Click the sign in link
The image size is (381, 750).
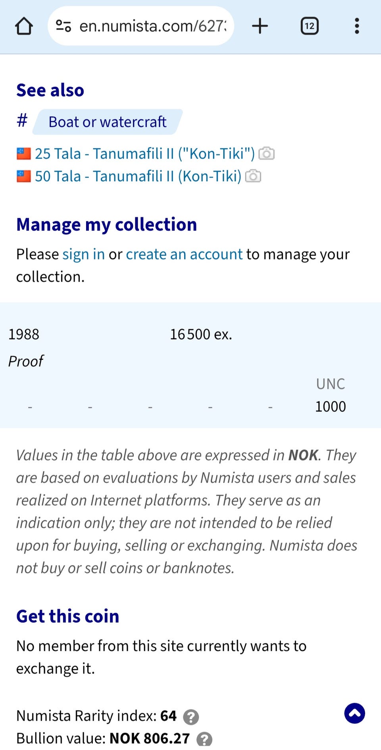[x=83, y=254]
